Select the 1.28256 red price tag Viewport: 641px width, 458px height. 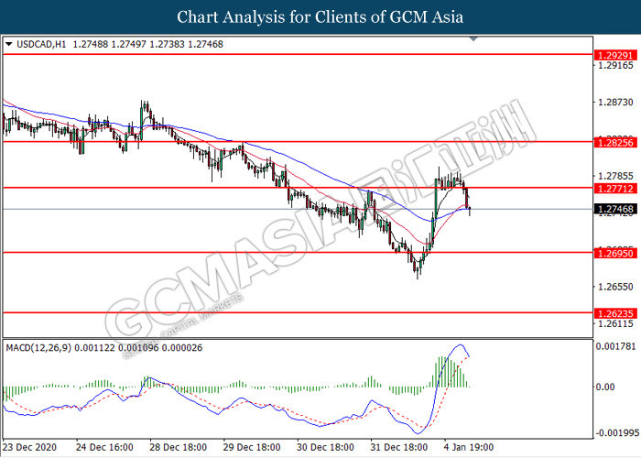click(614, 142)
